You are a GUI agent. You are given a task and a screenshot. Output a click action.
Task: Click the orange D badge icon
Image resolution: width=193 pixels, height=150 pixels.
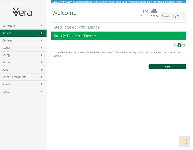(185, 142)
